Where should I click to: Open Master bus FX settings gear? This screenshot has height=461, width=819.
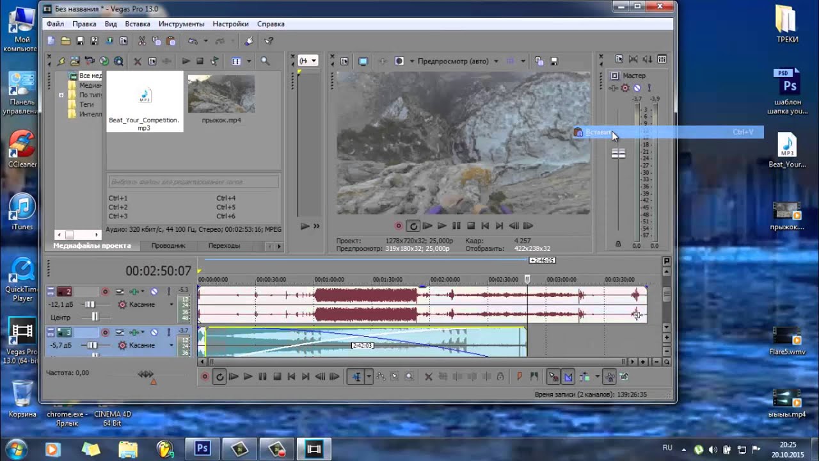625,88
